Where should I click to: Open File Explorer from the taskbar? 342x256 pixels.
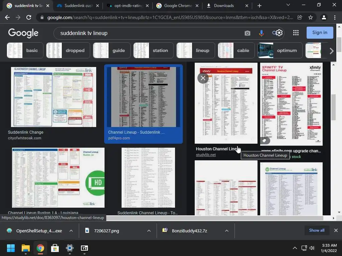pyautogui.click(x=25, y=248)
